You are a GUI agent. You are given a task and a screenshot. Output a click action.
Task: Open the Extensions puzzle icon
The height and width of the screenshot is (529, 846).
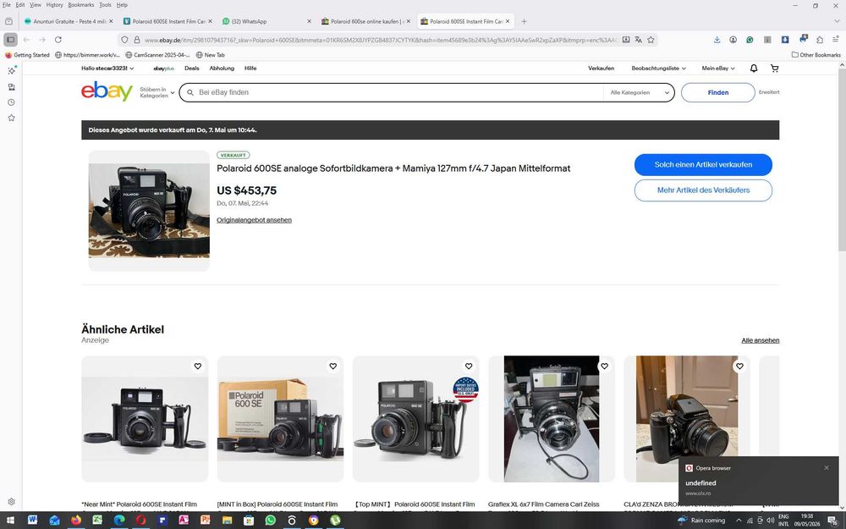point(820,40)
